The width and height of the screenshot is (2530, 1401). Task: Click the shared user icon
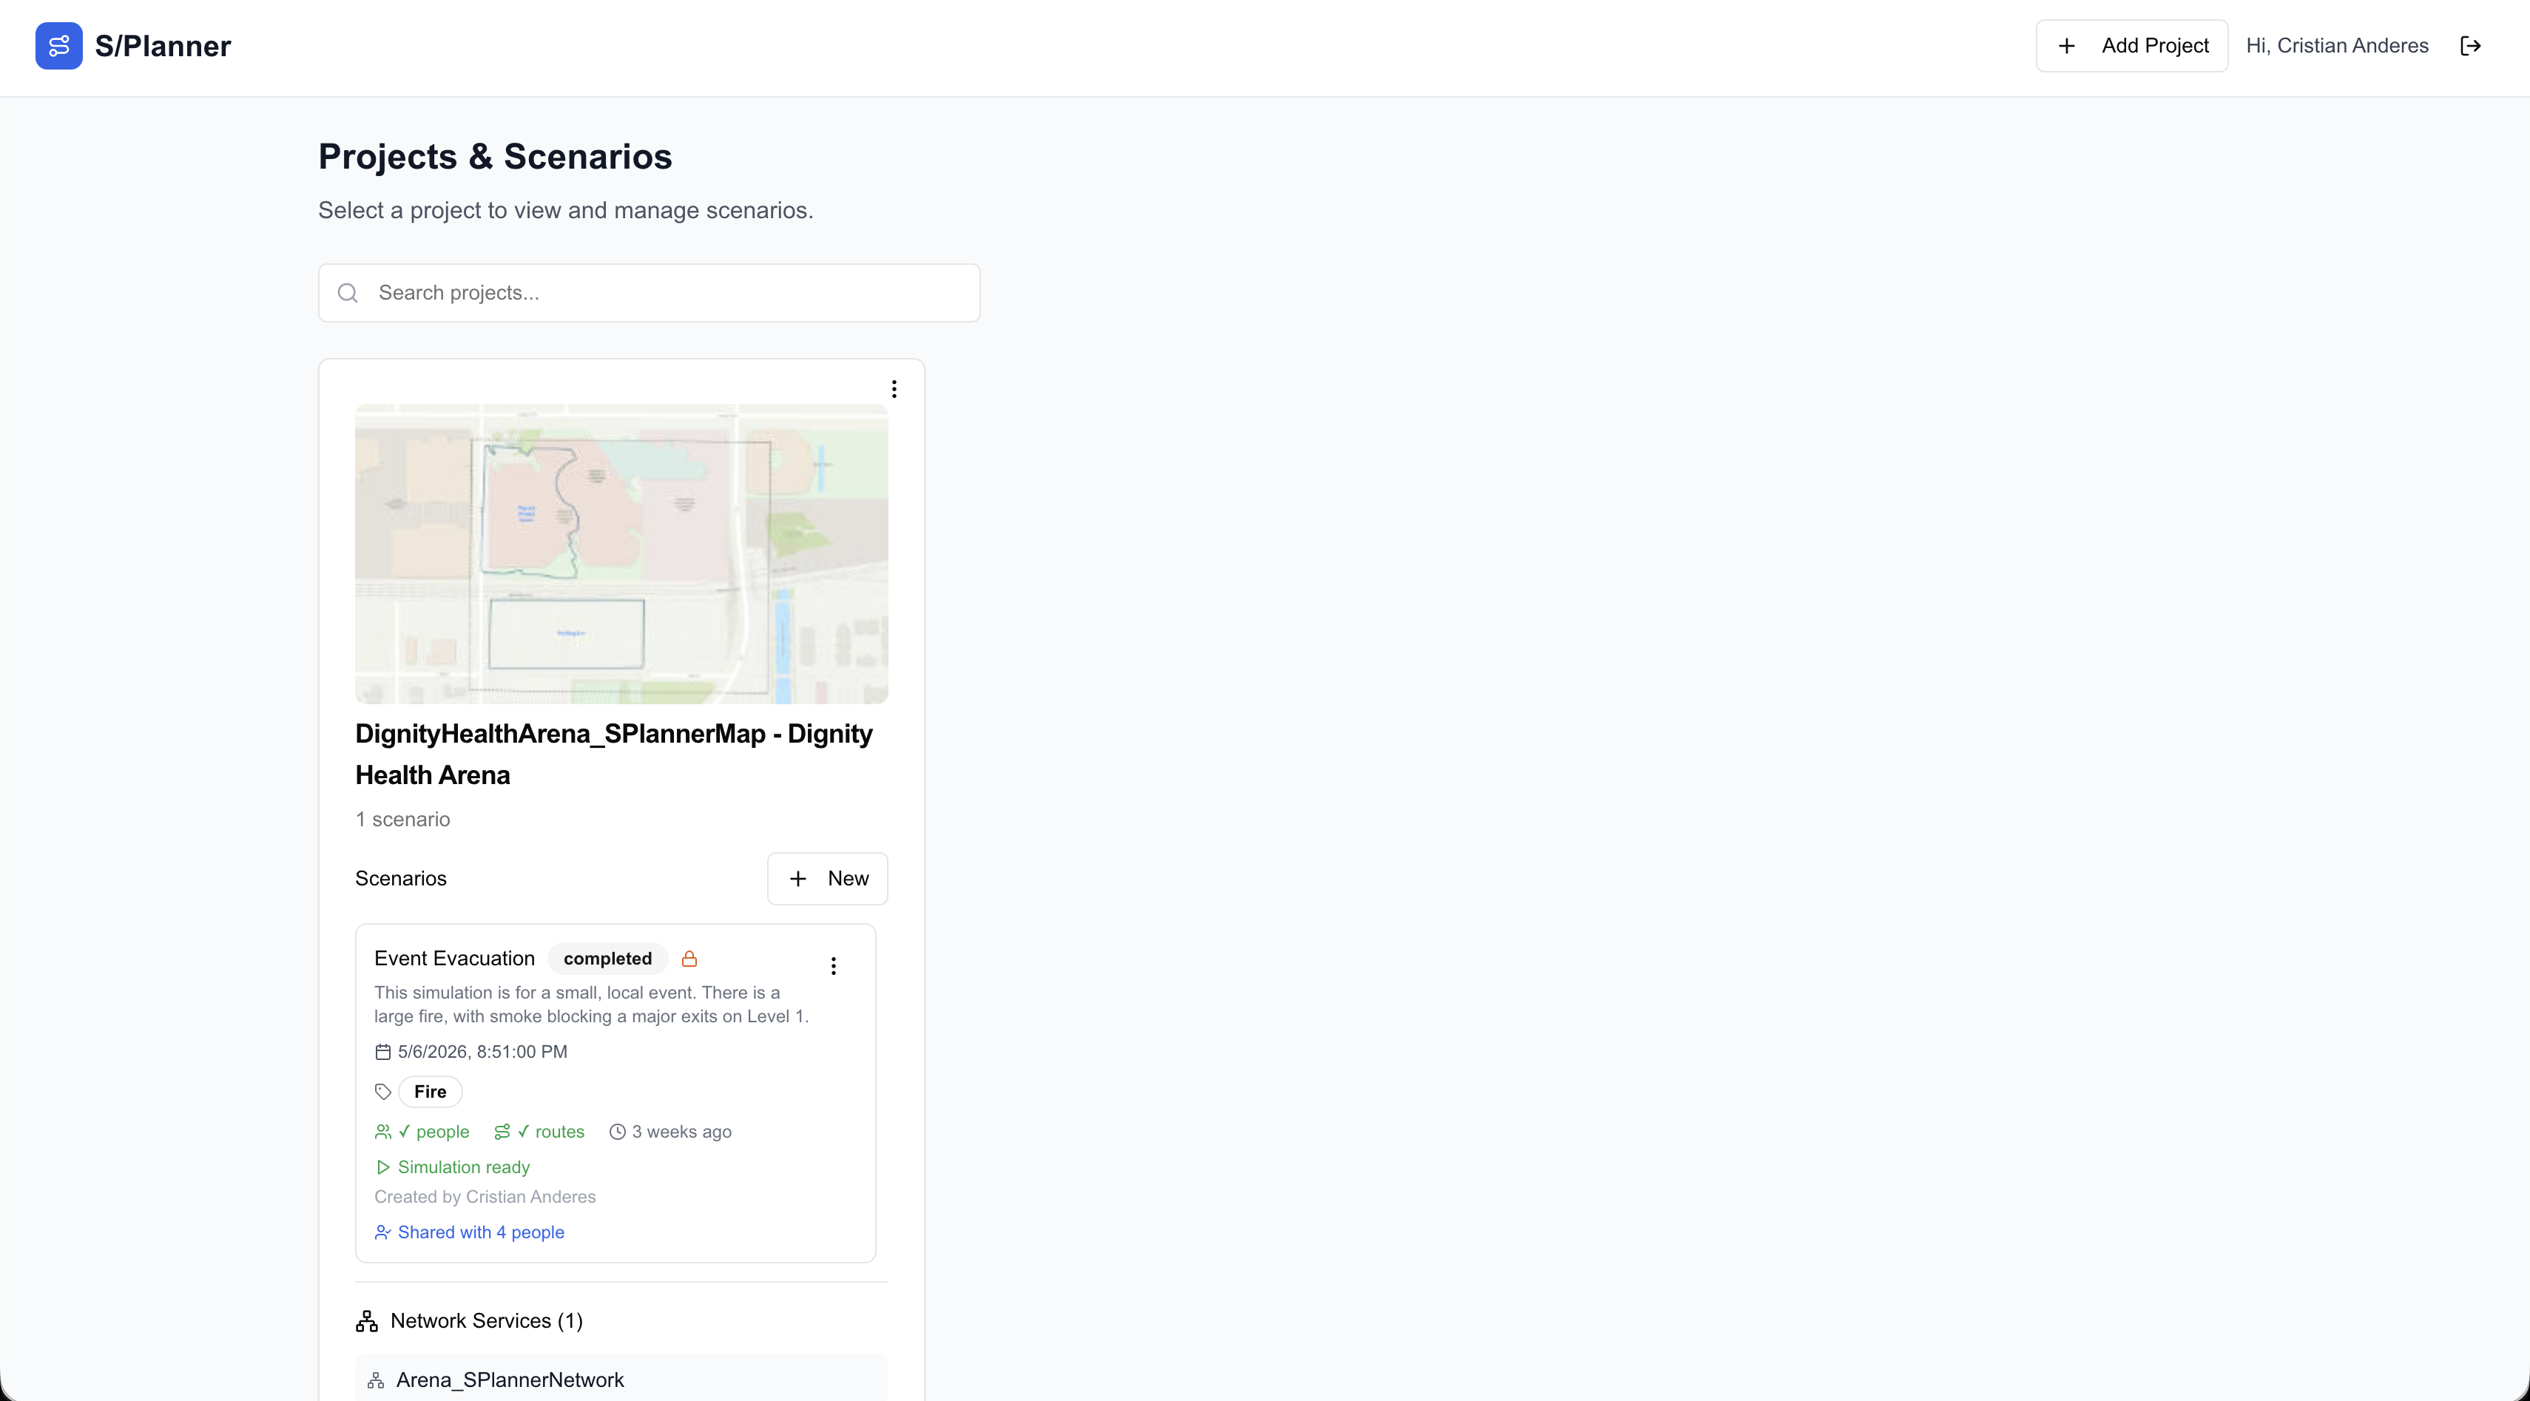(x=383, y=1232)
